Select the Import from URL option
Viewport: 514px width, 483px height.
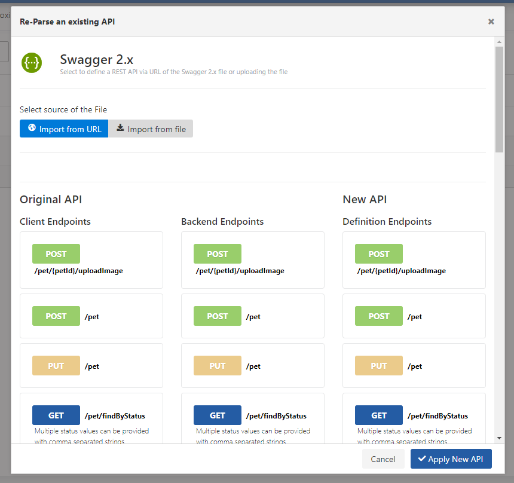click(x=64, y=129)
